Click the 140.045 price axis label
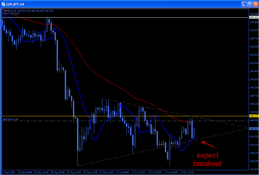Screen dimensions: 259x175 point(254,161)
